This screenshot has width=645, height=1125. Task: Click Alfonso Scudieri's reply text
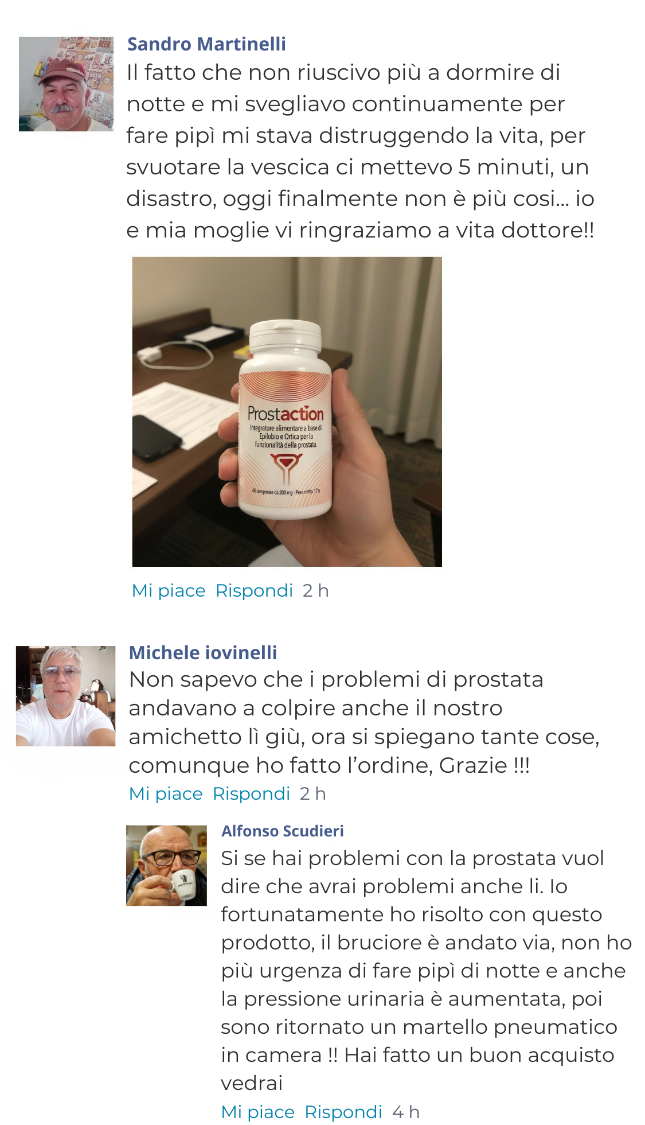coord(427,970)
